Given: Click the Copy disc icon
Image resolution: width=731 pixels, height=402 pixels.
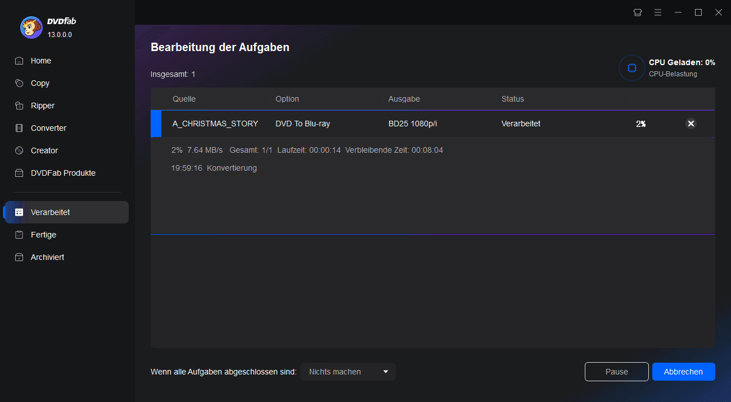Looking at the screenshot, I should click(x=19, y=83).
